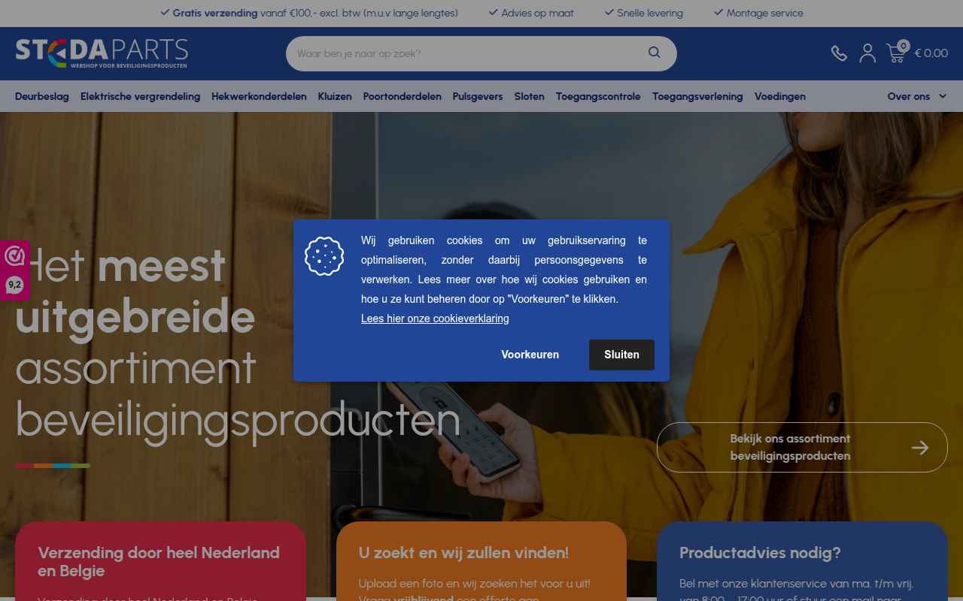Screen dimensions: 963x601
Task: Open the Voedingen category
Action: pos(780,96)
